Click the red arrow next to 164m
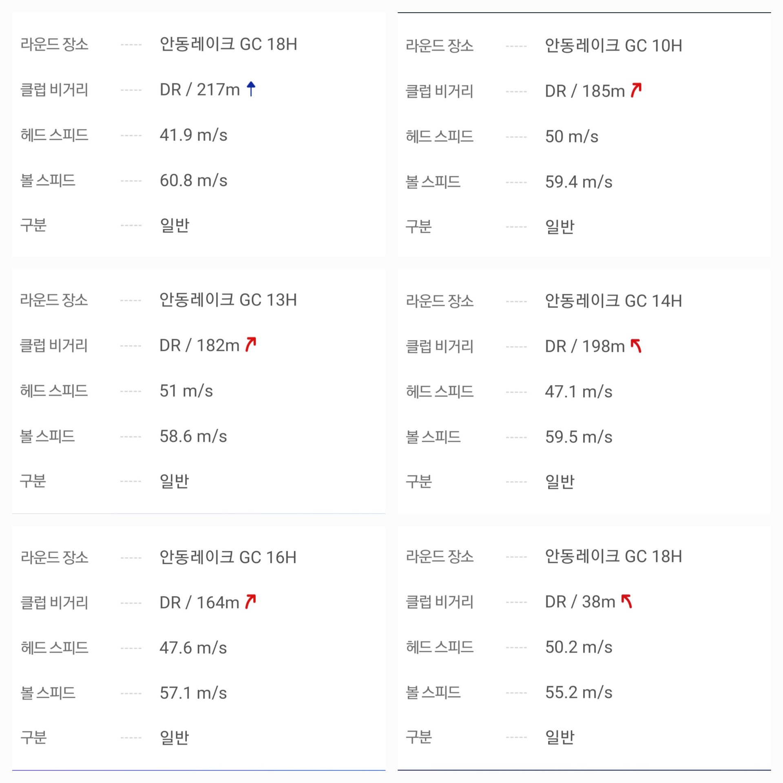The width and height of the screenshot is (783, 783). (x=251, y=602)
